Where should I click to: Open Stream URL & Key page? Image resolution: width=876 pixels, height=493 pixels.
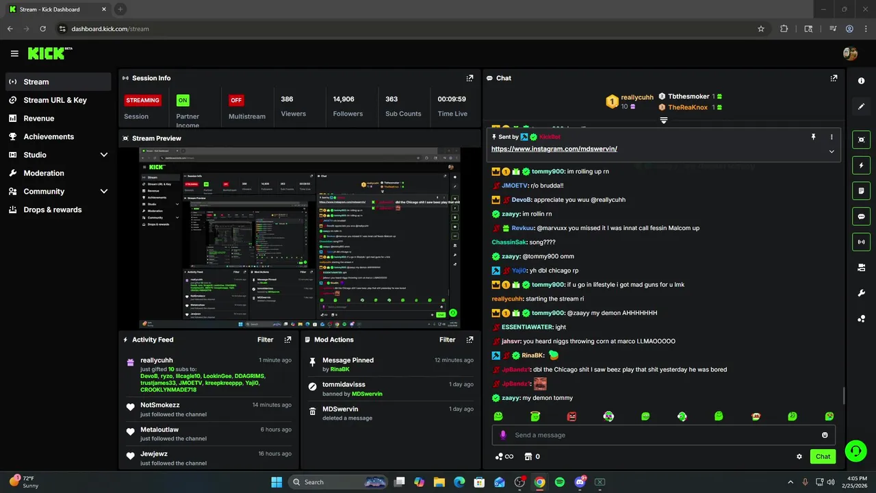click(58, 100)
